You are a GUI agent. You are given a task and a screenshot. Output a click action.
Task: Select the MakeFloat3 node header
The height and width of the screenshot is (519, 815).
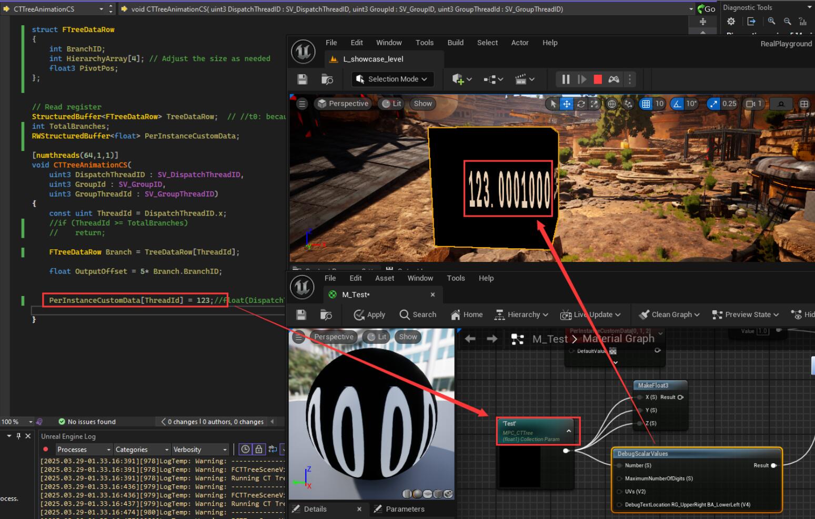660,385
